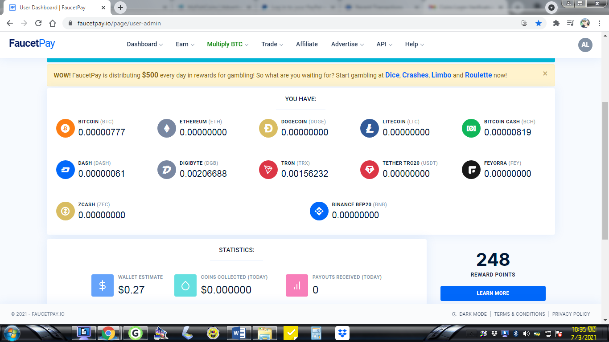
Task: Open the Chrome extensions puzzle icon
Action: pyautogui.click(x=556, y=23)
